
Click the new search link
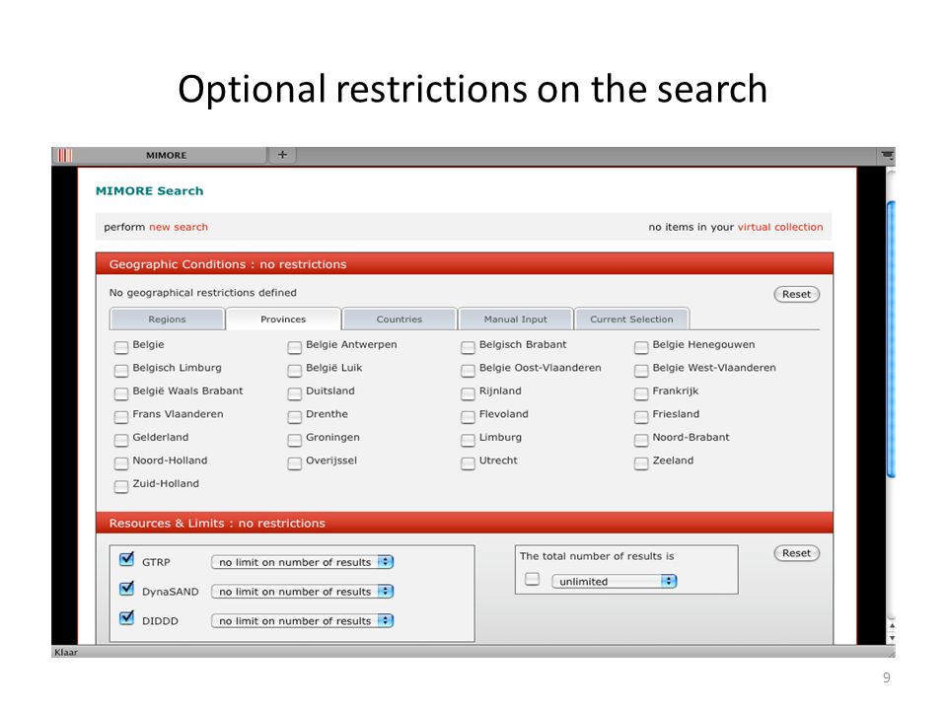(x=179, y=227)
